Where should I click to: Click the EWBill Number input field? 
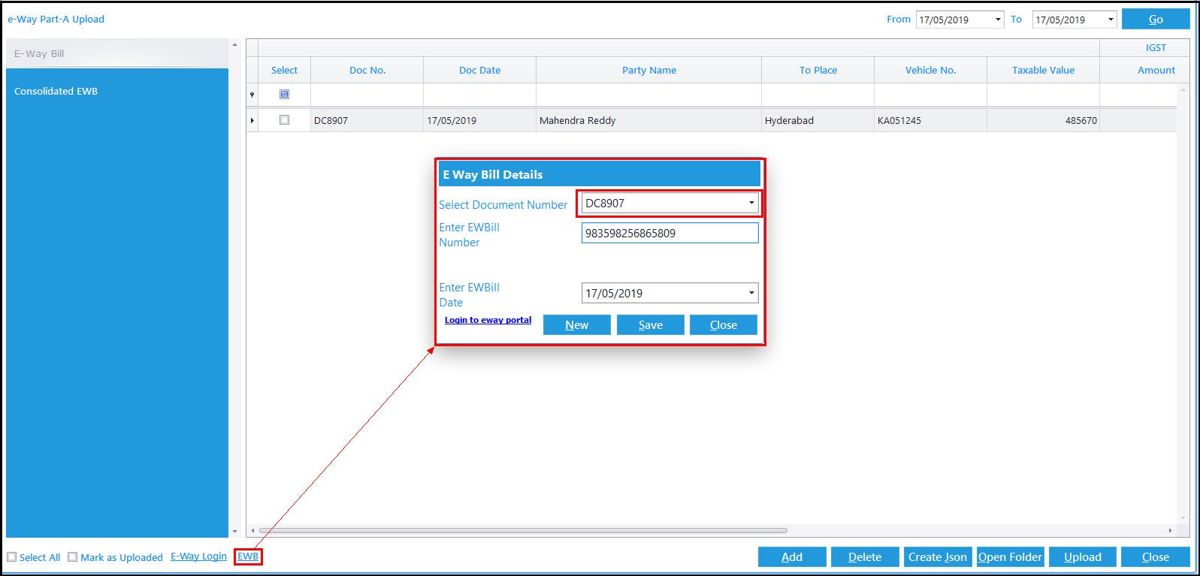pos(670,233)
